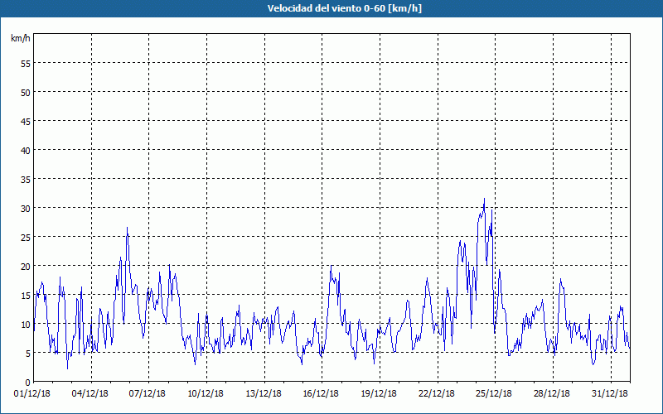Click the 15 y-axis label
Screen dimensions: 663x414
pos(26,296)
